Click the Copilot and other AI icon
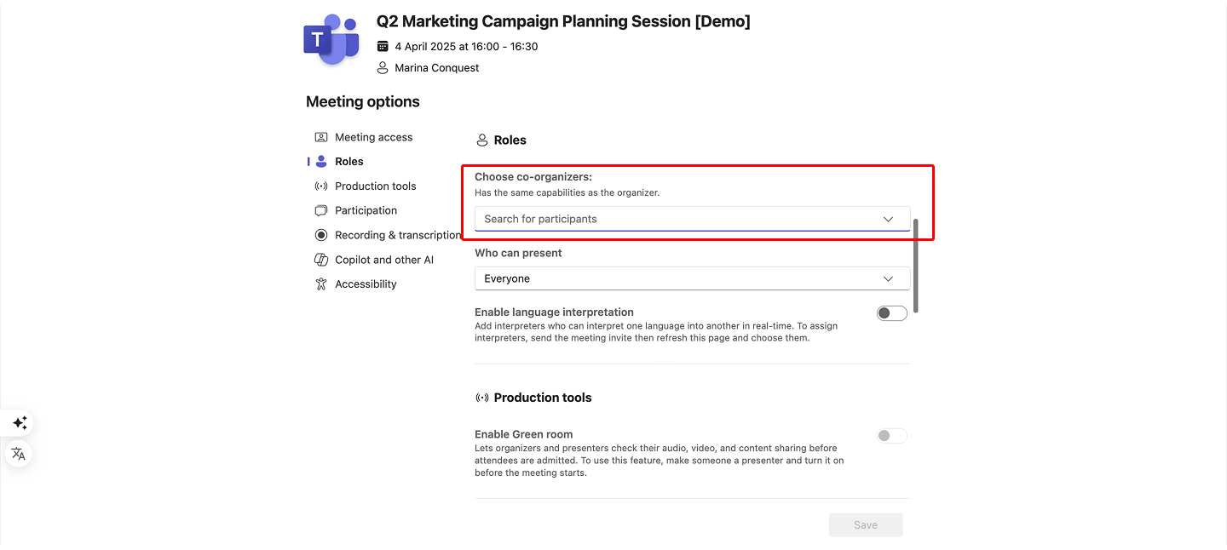1227x550 pixels. click(320, 260)
